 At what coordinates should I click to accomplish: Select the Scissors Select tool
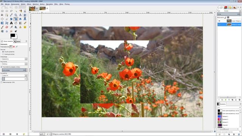click(25, 11)
